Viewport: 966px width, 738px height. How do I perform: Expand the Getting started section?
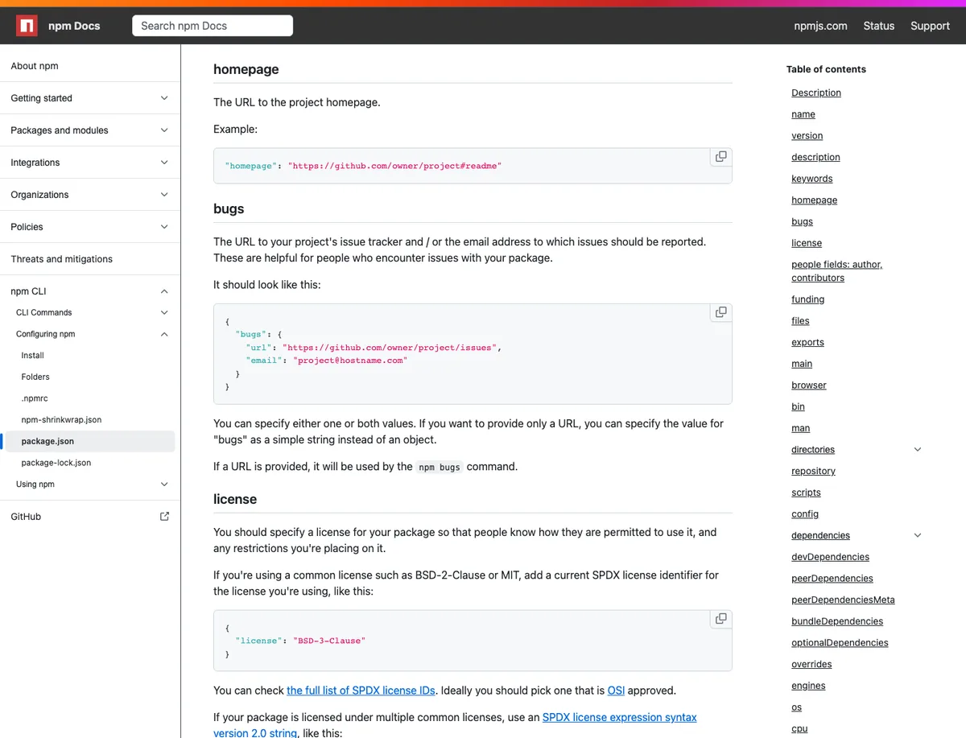[164, 98]
